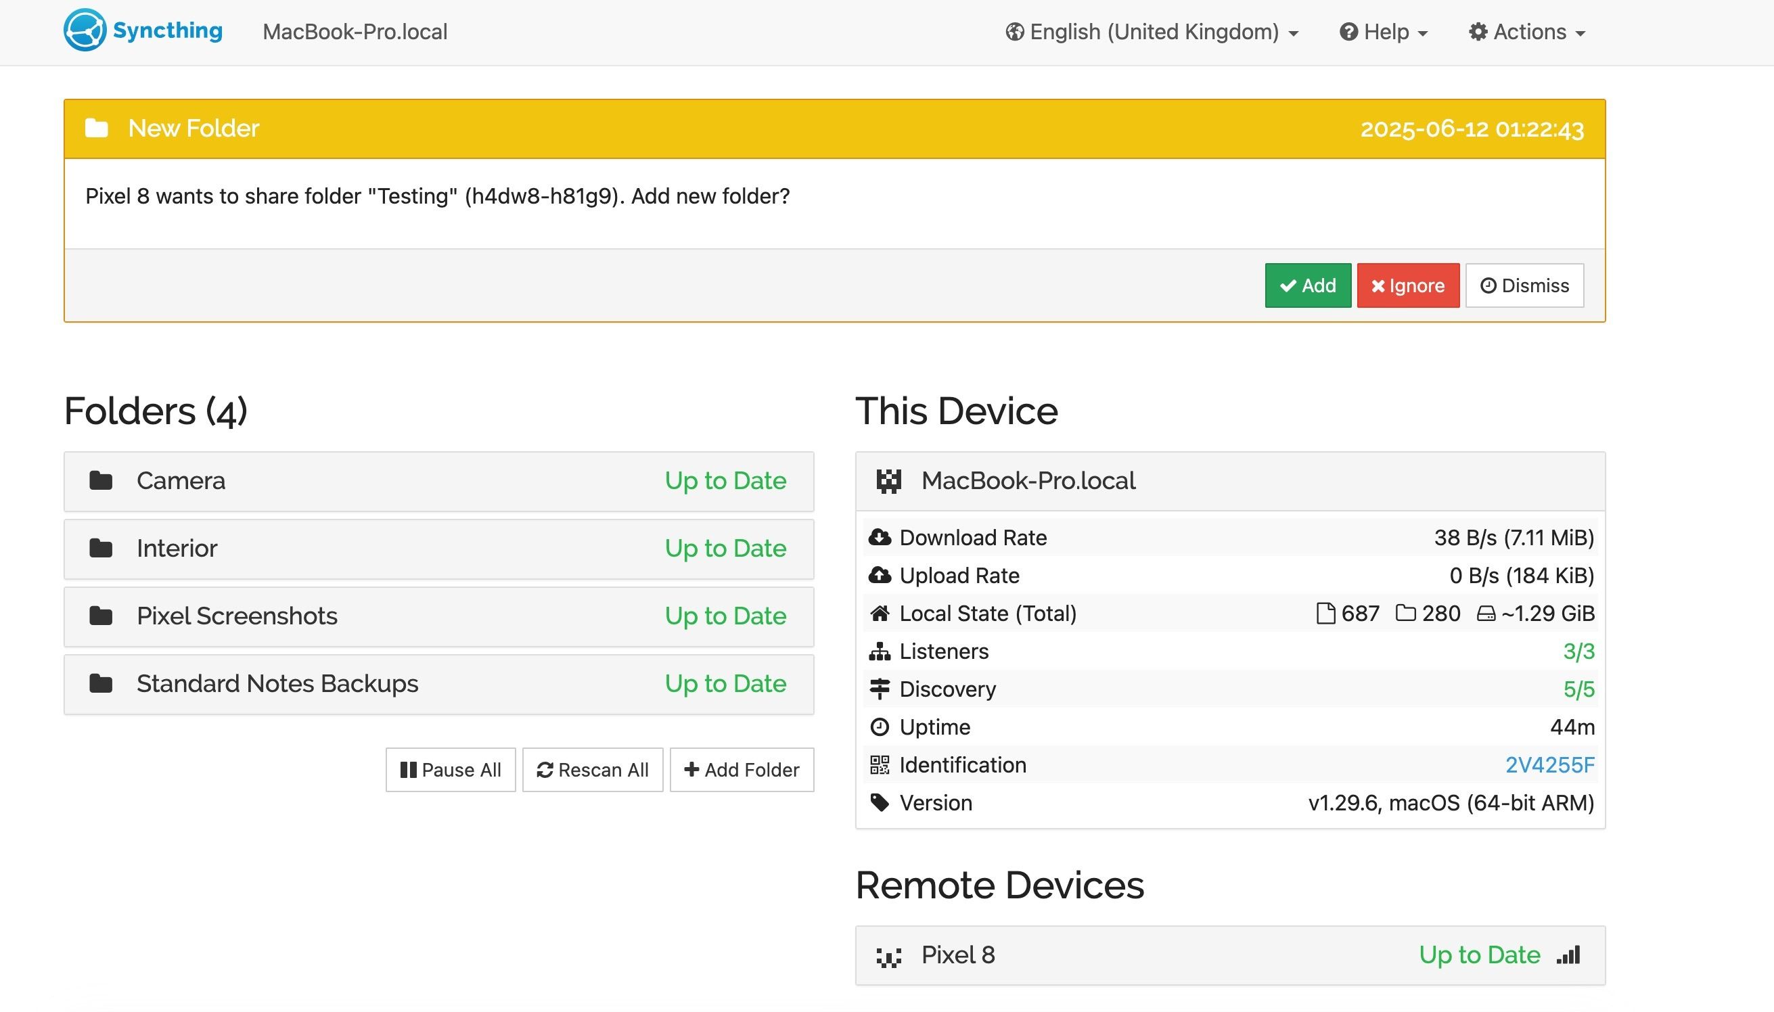Viewport: 1774px width, 1012px height.
Task: Open the Actions dropdown menu
Action: (1526, 32)
